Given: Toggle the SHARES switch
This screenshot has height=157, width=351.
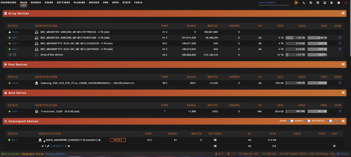Looking at the screenshot, I should (x=307, y=121).
